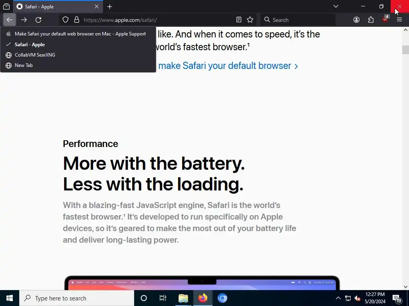The width and height of the screenshot is (409, 306).
Task: Open the uBlock Origin extension icon
Action: point(385,20)
